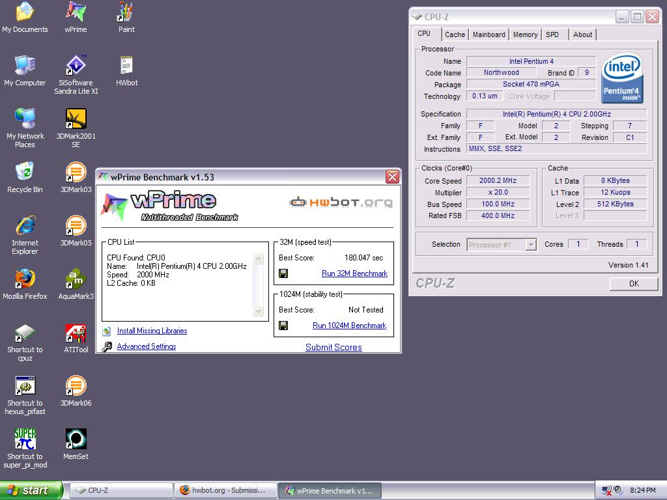Viewport: 667px width, 500px height.
Task: Click the icon beside Install Missing Libraries
Action: [107, 331]
